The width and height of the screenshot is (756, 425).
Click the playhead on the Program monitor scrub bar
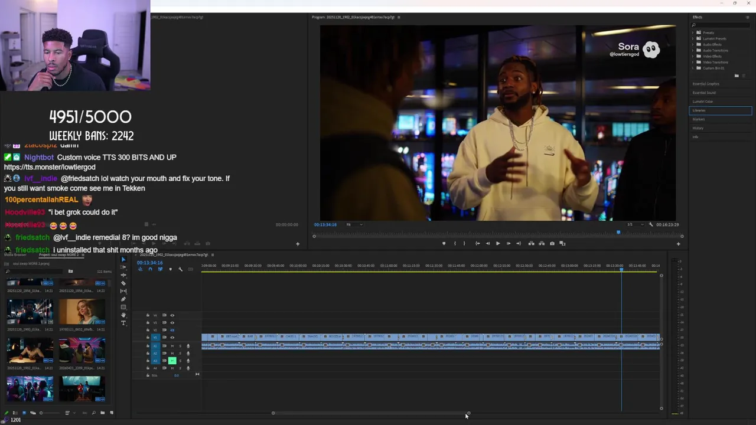(x=618, y=233)
